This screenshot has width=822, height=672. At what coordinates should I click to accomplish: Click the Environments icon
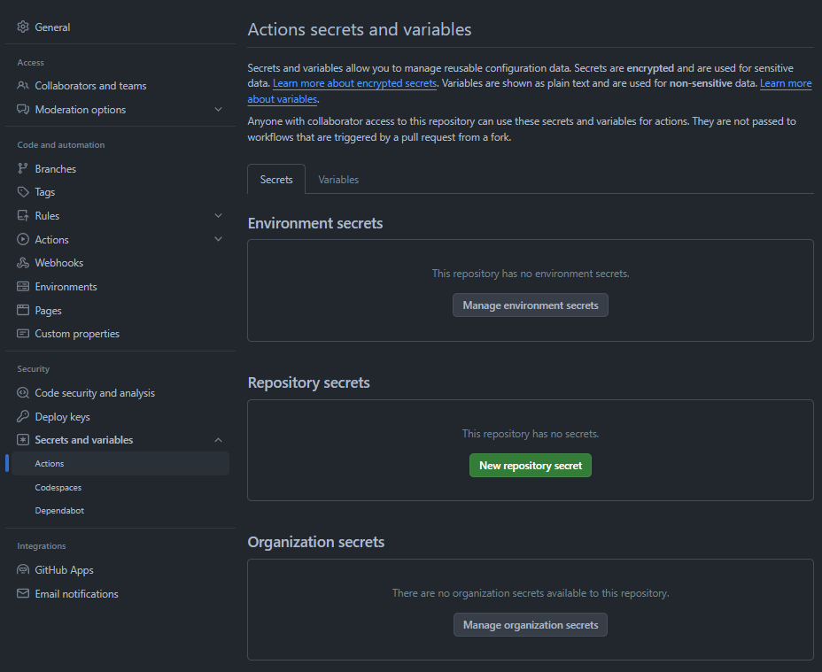[23, 287]
